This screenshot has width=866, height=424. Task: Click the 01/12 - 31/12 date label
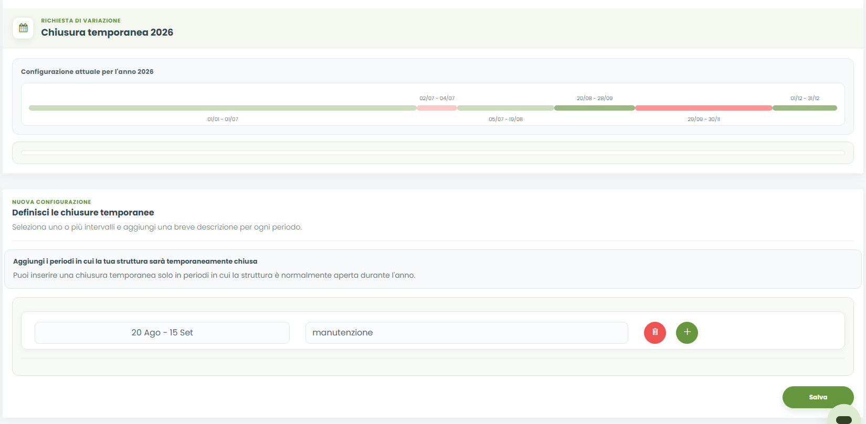tap(805, 98)
